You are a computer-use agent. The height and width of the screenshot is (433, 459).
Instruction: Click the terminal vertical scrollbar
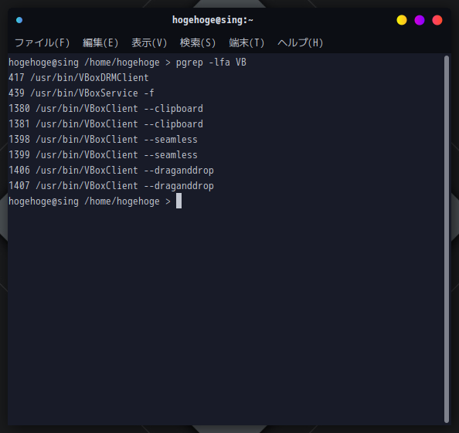click(x=447, y=238)
